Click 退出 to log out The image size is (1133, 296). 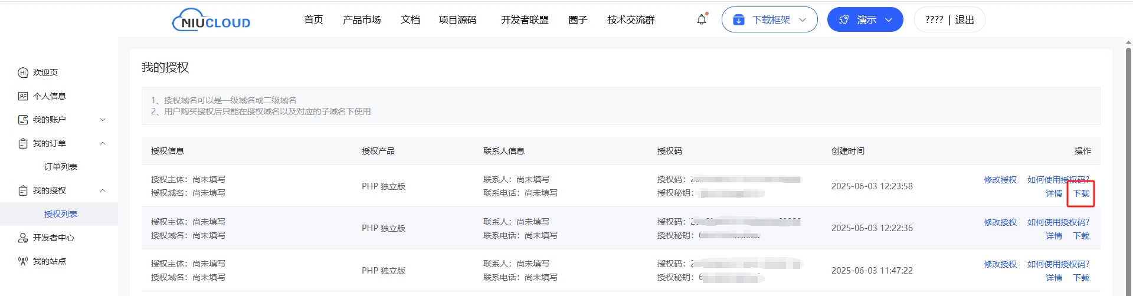[964, 20]
